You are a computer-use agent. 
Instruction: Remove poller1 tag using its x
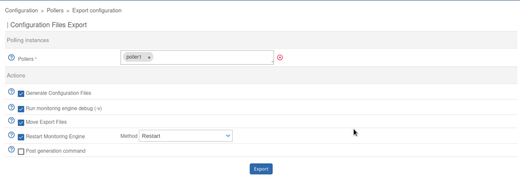click(149, 58)
